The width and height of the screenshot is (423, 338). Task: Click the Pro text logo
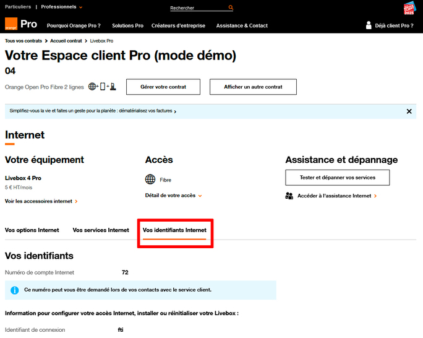(x=28, y=24)
